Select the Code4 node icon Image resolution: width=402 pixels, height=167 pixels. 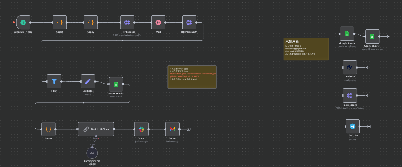tap(48, 129)
